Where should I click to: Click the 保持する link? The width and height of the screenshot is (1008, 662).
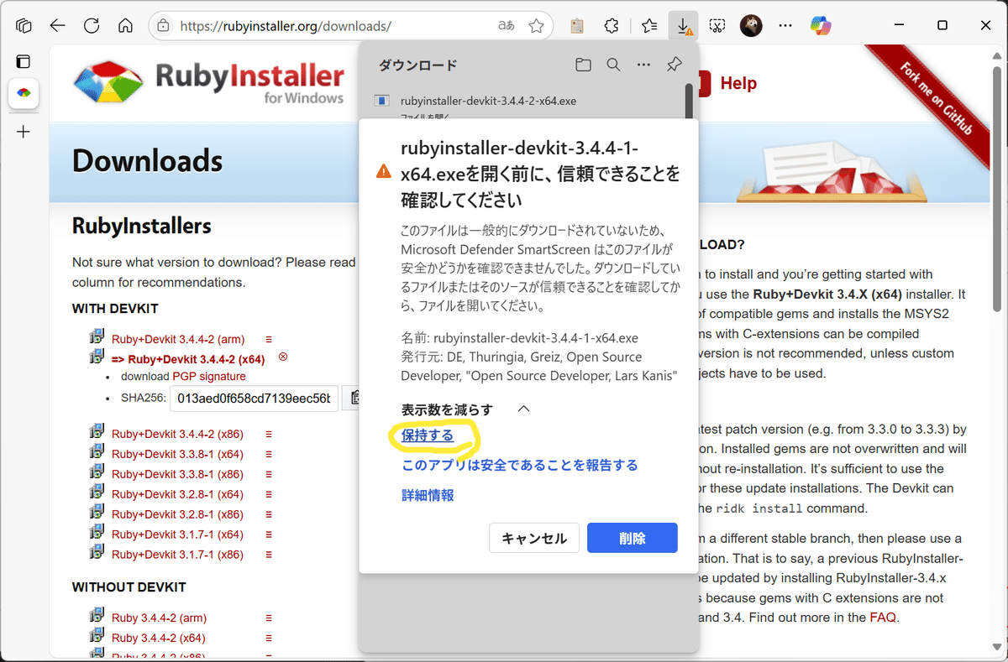coord(428,435)
